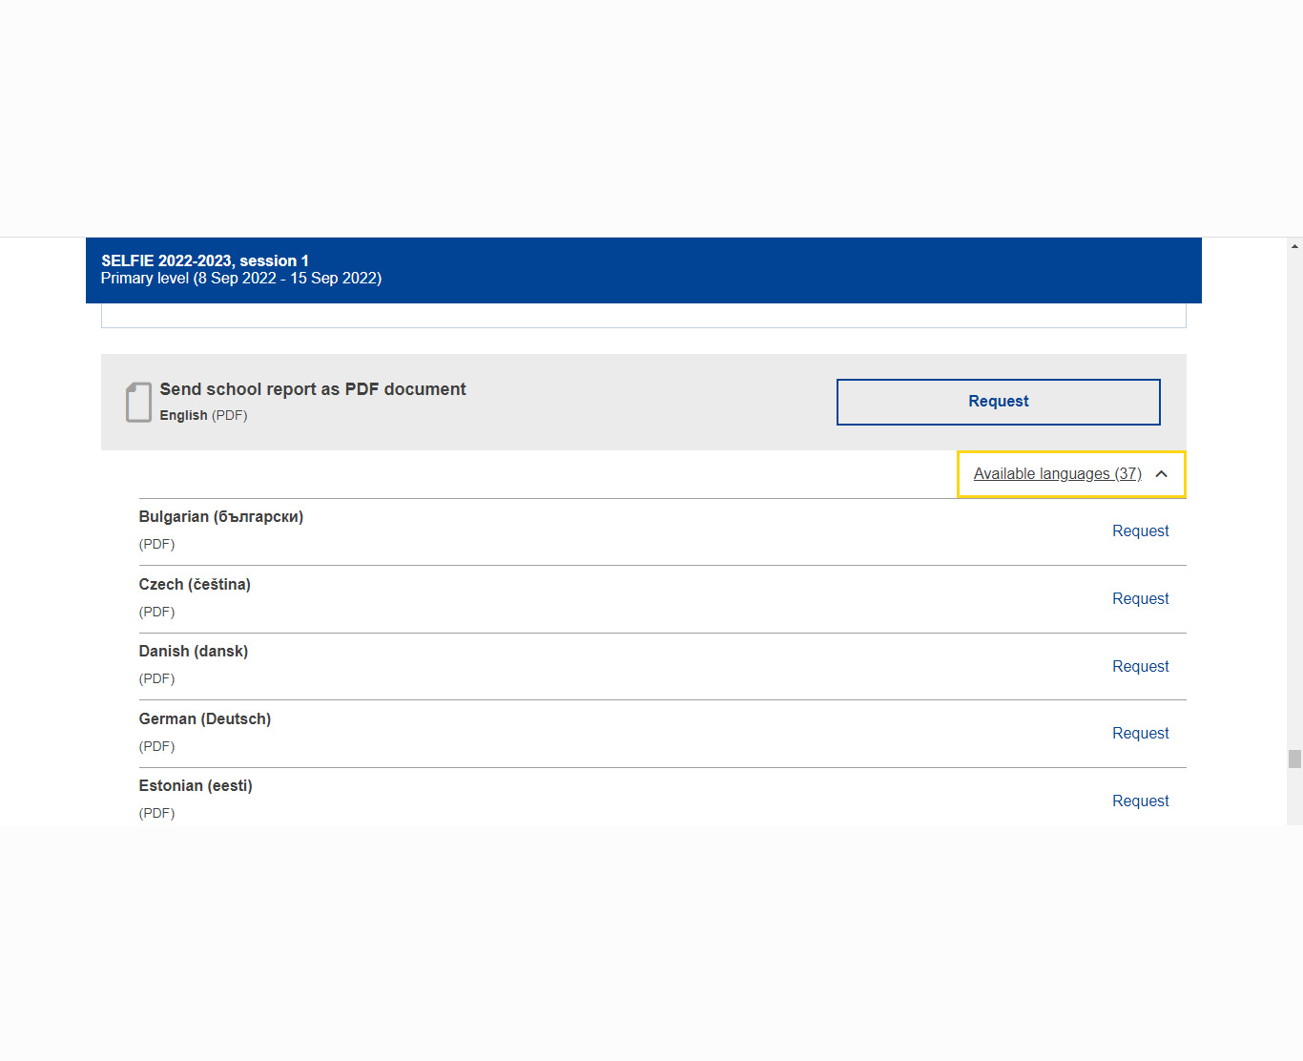This screenshot has height=1061, width=1303.
Task: Click the Primary level date range text
Action: (241, 279)
